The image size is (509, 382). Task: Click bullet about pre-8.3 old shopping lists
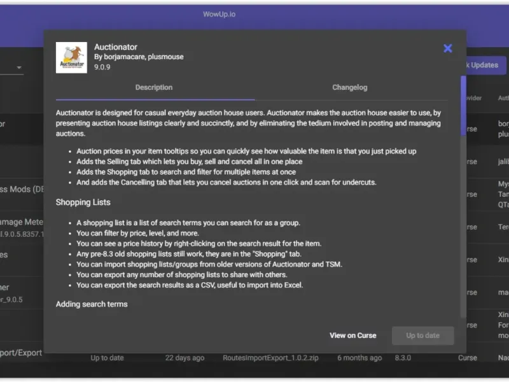189,254
